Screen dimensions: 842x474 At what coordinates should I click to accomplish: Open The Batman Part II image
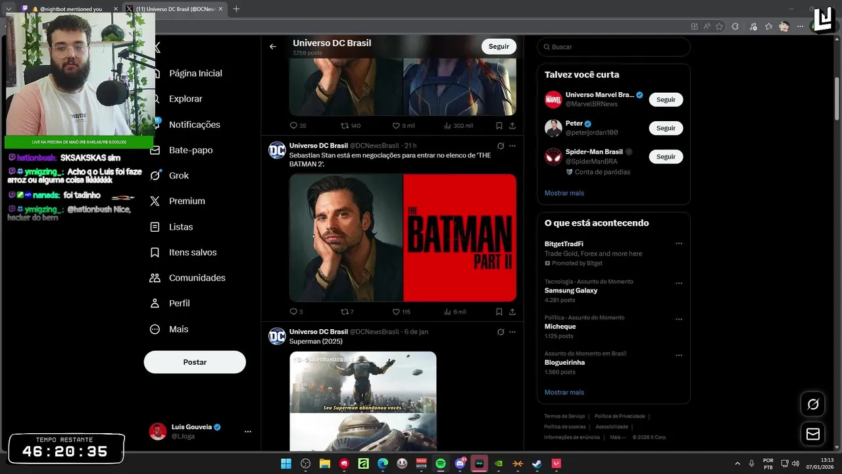[x=460, y=238]
